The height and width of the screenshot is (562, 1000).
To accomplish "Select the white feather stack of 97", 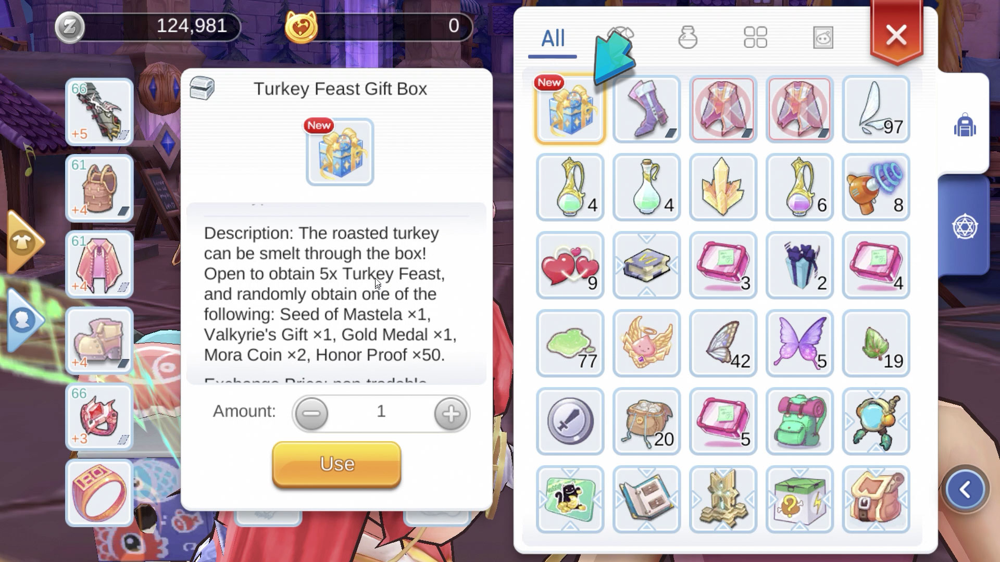I will point(876,109).
